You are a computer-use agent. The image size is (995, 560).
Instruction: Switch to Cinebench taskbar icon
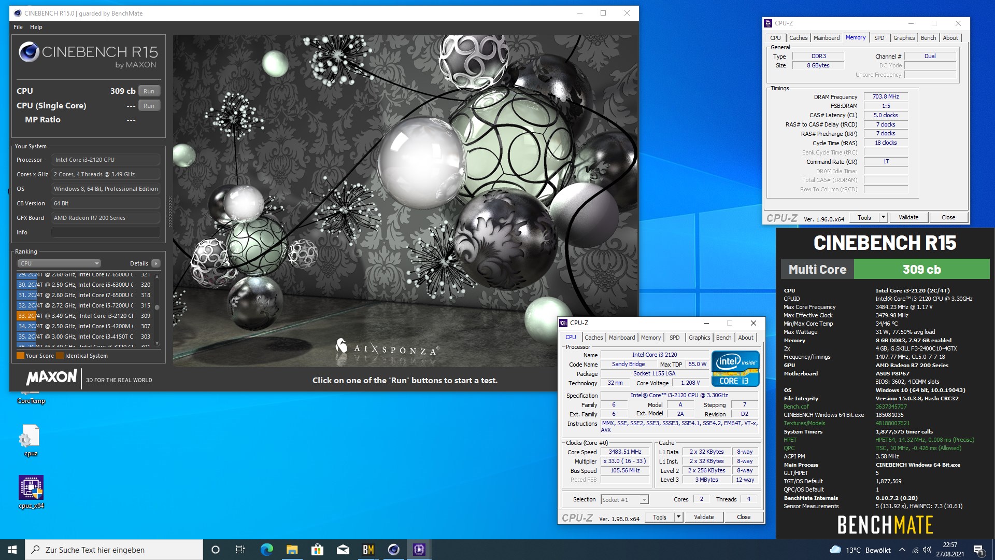point(394,550)
